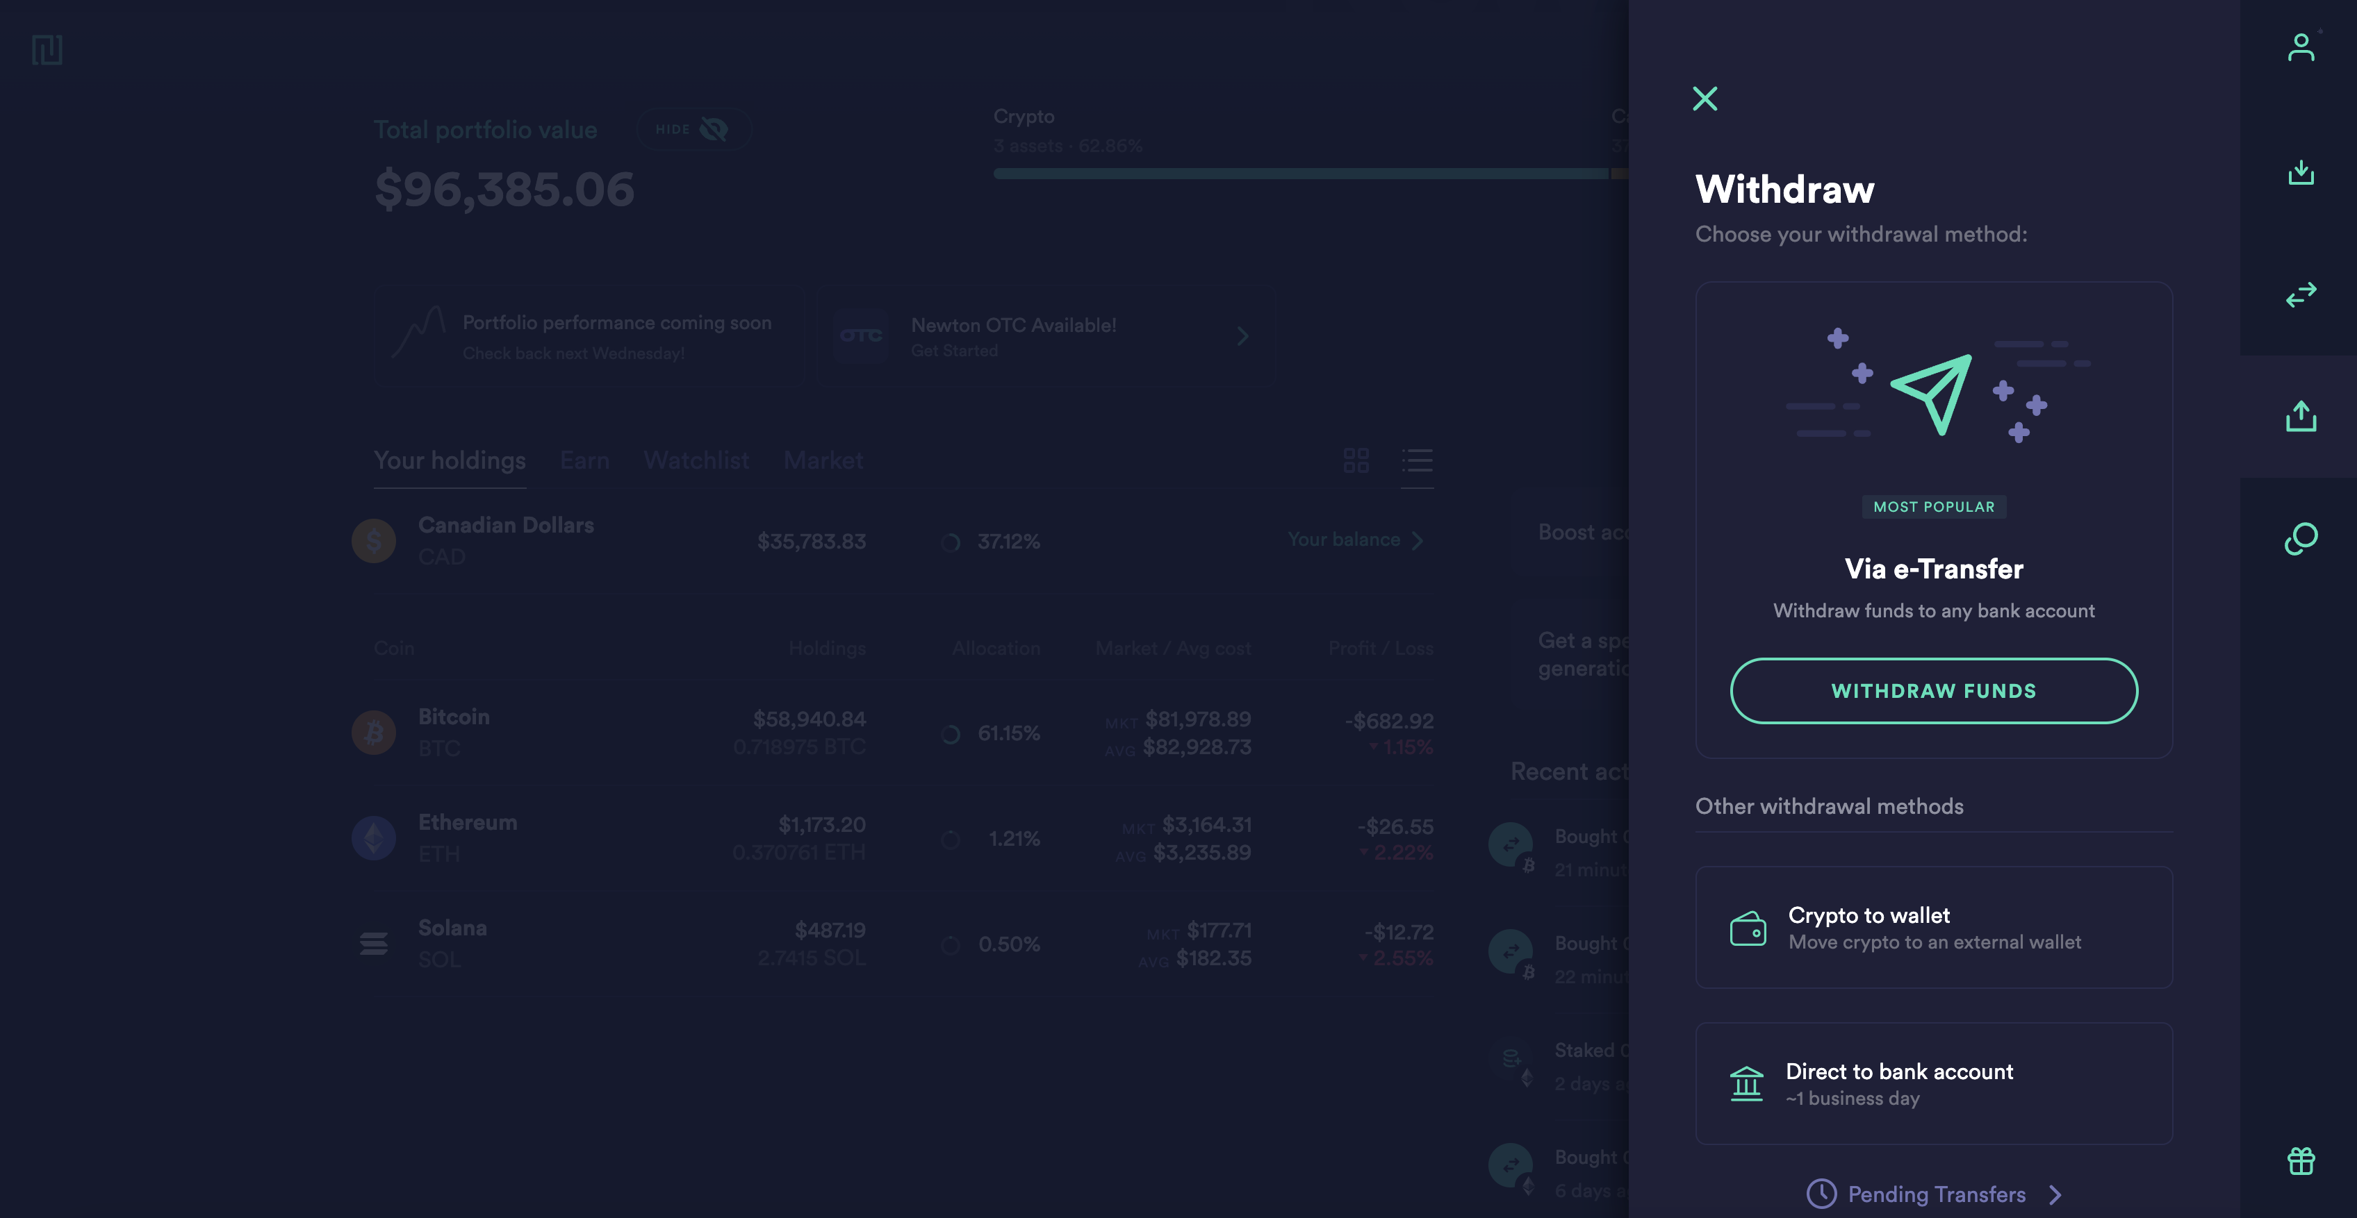Switch holdings to list view
This screenshot has width=2357, height=1218.
(1416, 461)
